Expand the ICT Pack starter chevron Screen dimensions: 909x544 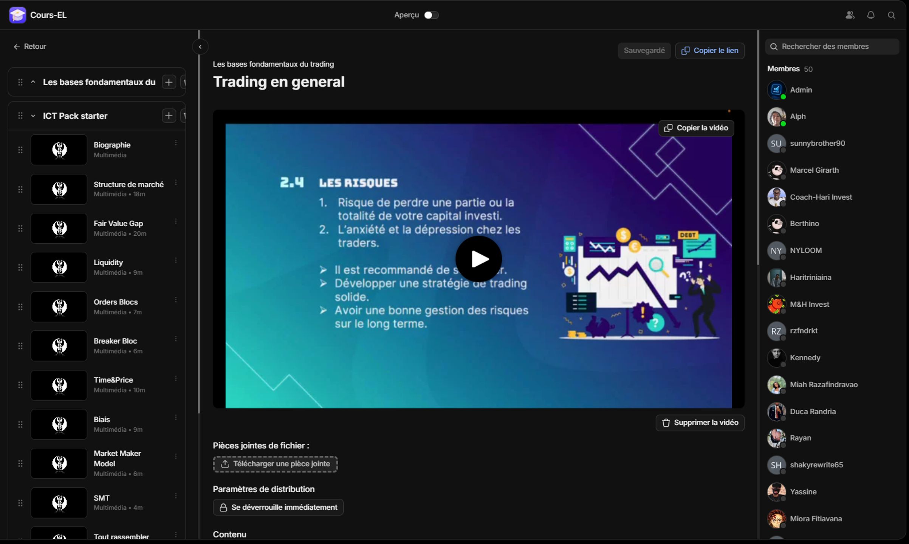33,116
